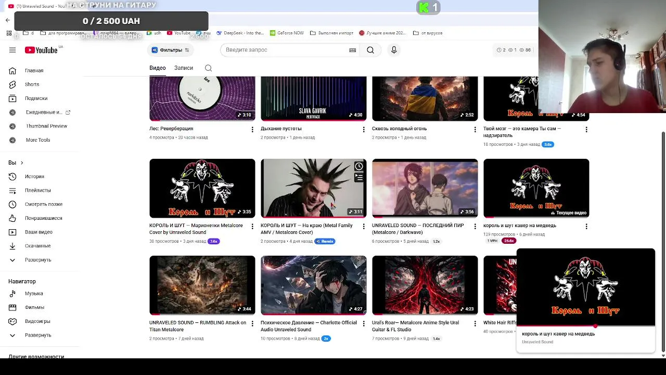Image resolution: width=666 pixels, height=375 pixels.
Task: Open options menu for На краю Metal Family video
Action: click(x=364, y=227)
